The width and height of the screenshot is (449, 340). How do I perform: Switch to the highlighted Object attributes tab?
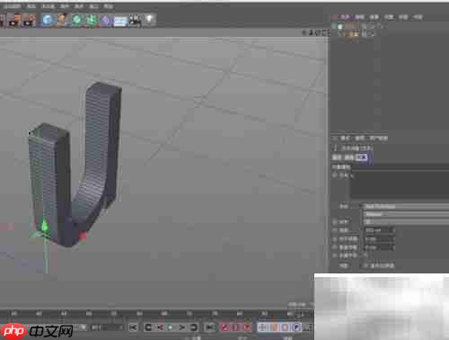(x=362, y=157)
